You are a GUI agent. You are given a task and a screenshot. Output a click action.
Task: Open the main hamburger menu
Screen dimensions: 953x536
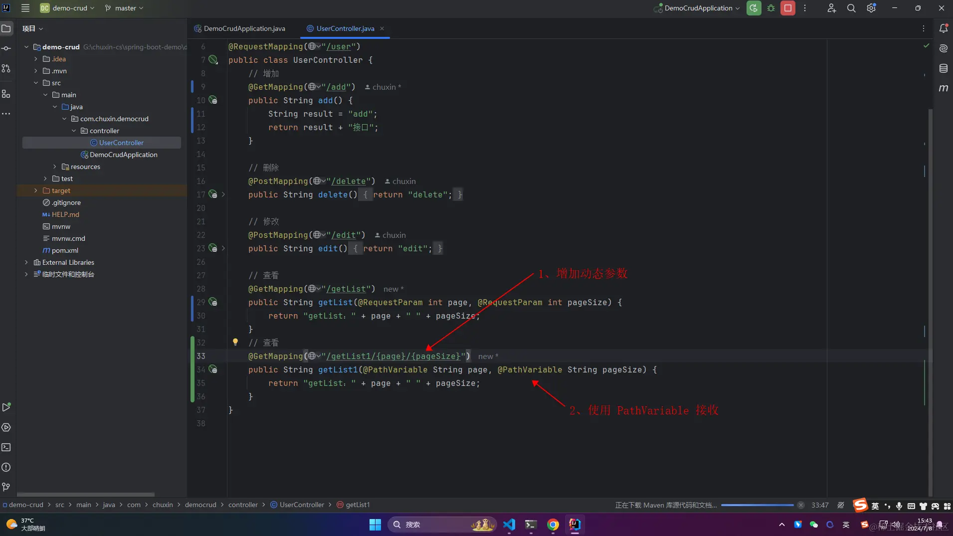click(x=25, y=8)
